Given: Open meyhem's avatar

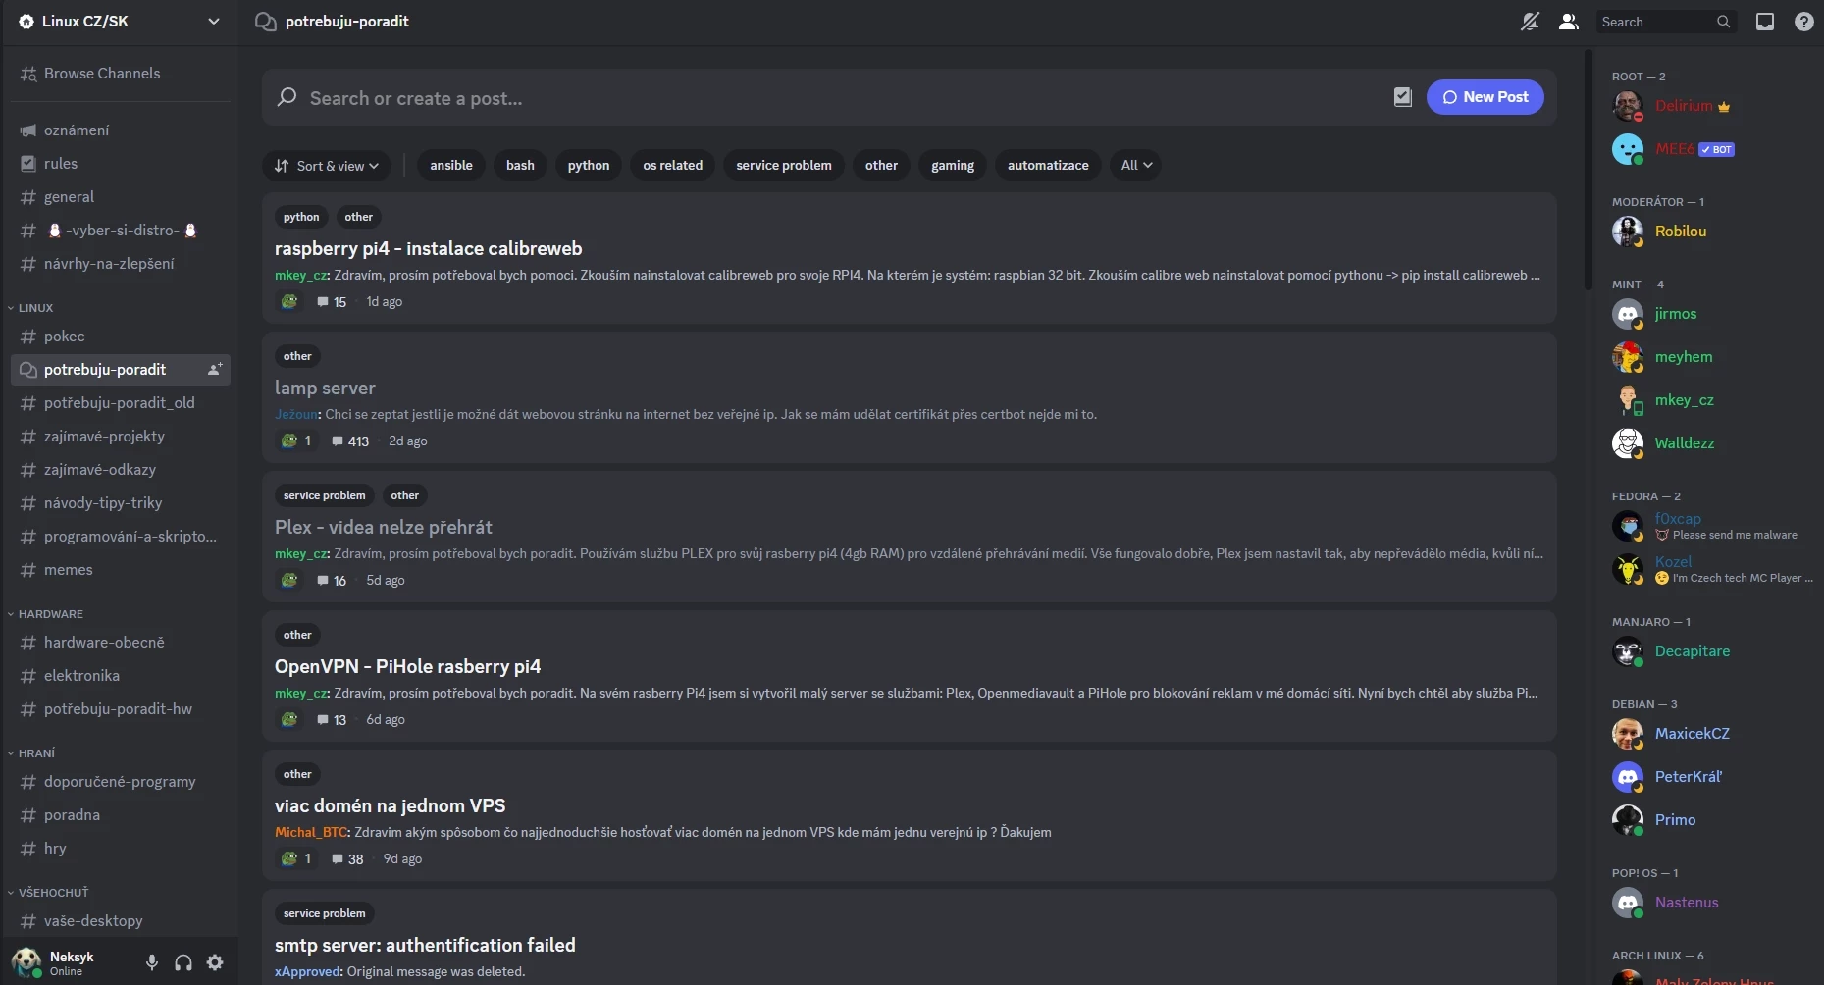Looking at the screenshot, I should 1628,357.
